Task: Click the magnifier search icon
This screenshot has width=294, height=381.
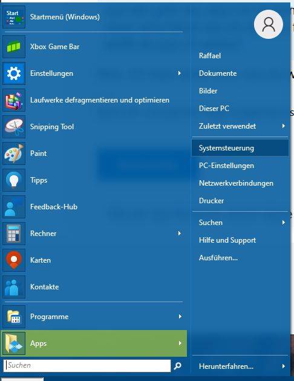Action: (178, 365)
